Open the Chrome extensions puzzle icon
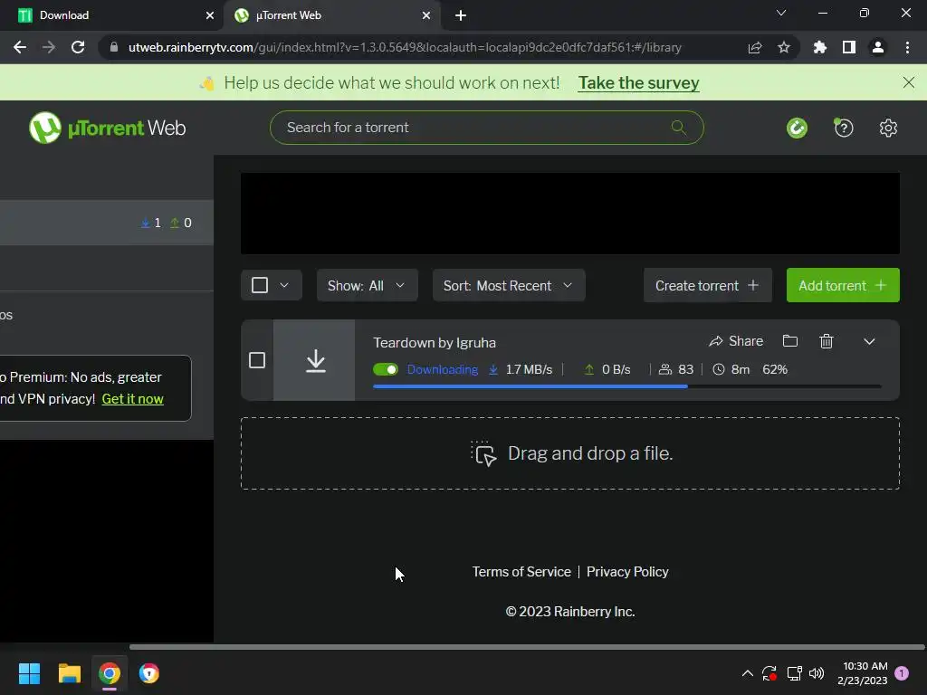The width and height of the screenshot is (927, 695). tap(820, 47)
